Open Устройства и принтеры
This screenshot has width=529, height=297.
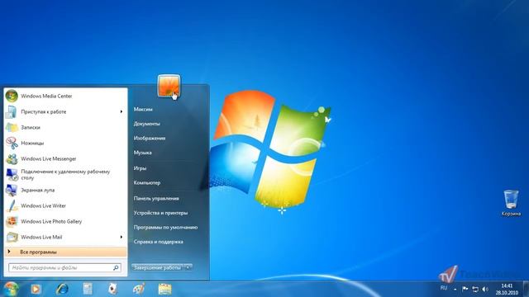160,213
